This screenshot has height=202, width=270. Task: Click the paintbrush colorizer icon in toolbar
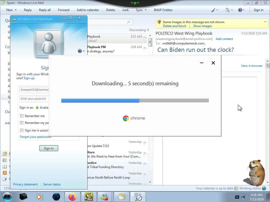(213, 10)
